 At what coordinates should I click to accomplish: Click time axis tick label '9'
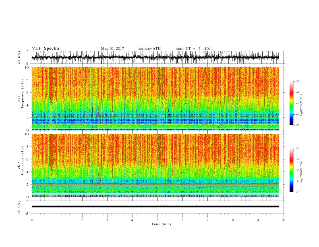[258, 220]
